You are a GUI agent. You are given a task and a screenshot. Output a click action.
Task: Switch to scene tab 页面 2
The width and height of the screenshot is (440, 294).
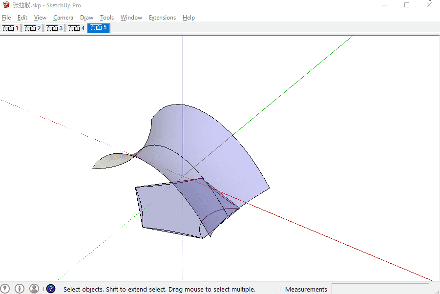32,28
